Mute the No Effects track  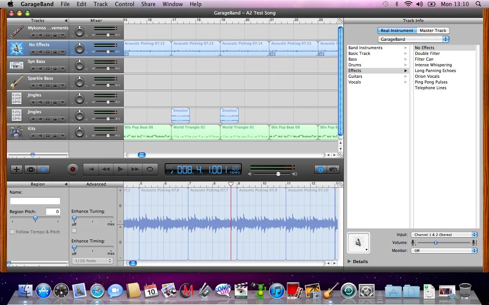click(x=40, y=52)
